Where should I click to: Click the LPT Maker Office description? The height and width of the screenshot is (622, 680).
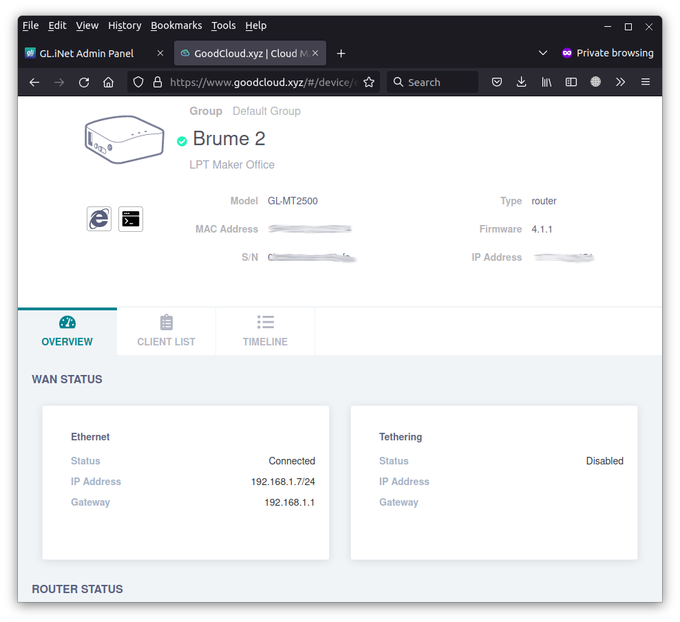[232, 164]
